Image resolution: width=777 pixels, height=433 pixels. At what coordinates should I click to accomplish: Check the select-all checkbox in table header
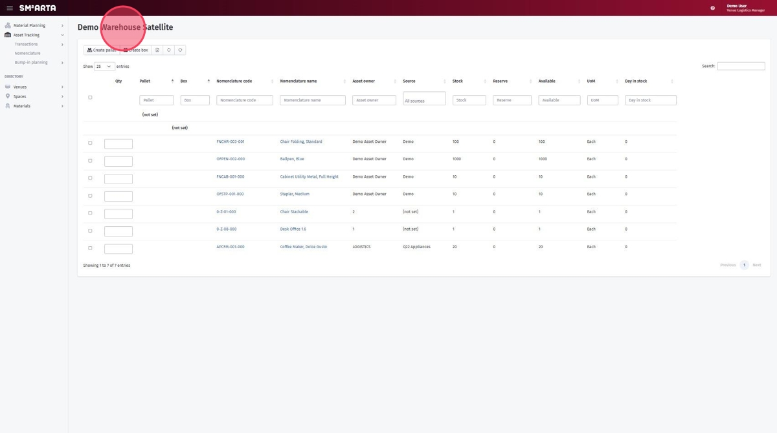pos(90,97)
